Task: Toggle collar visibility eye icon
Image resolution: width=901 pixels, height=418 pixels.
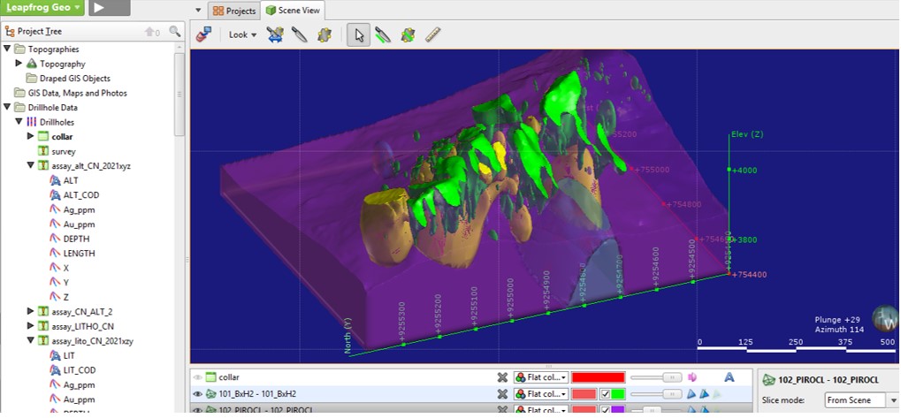Action: coord(197,377)
